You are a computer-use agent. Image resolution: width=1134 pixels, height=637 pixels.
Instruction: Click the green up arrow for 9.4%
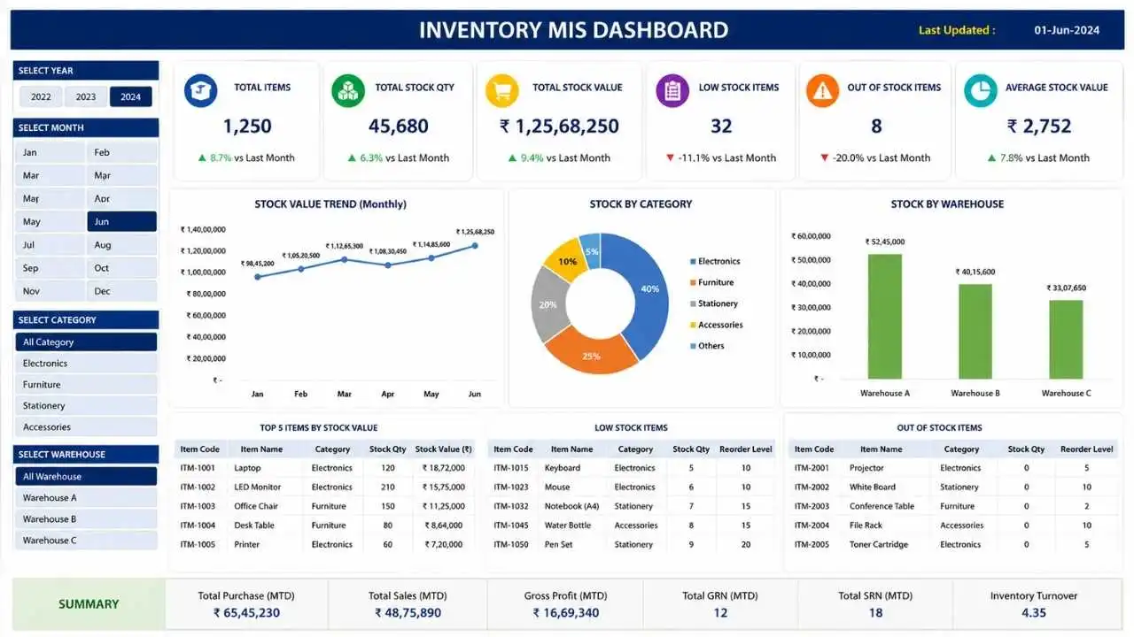(512, 157)
